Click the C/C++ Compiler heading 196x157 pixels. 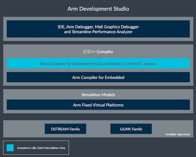click(98, 52)
